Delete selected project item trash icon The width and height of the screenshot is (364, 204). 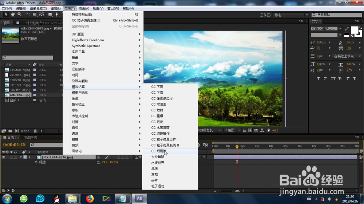click(35, 131)
